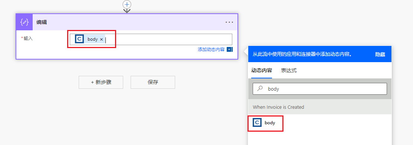Open the three-dot menu on 编辑 card
The width and height of the screenshot is (413, 145).
(229, 22)
